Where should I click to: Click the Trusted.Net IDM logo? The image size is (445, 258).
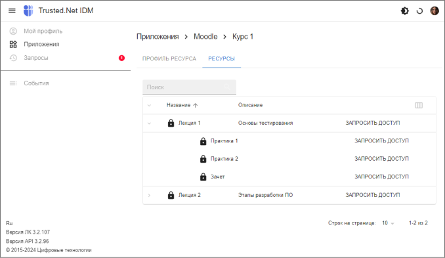tap(28, 11)
